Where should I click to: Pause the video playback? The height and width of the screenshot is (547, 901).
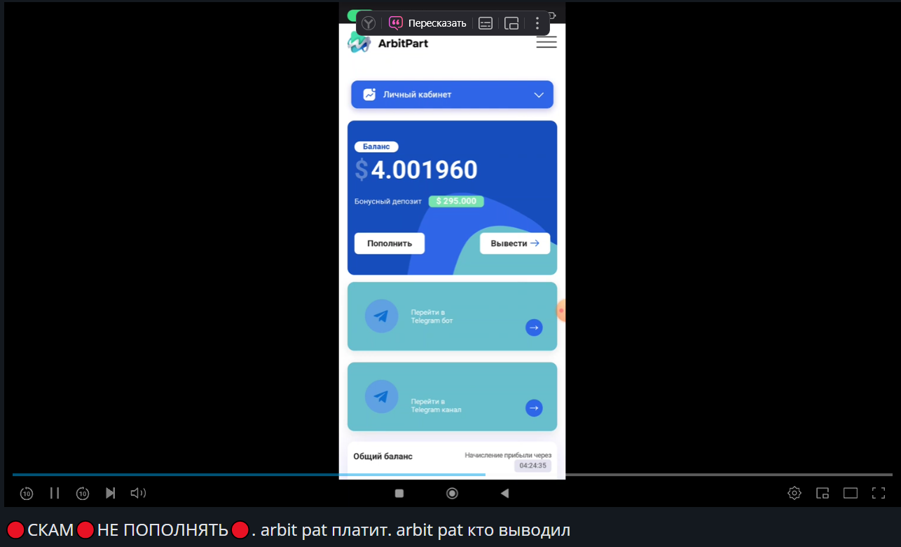pos(55,493)
